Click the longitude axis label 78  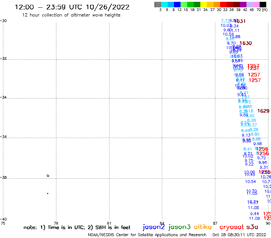56,223
